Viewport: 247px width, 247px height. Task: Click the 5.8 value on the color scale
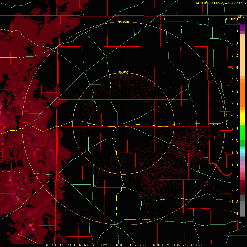pos(235,92)
